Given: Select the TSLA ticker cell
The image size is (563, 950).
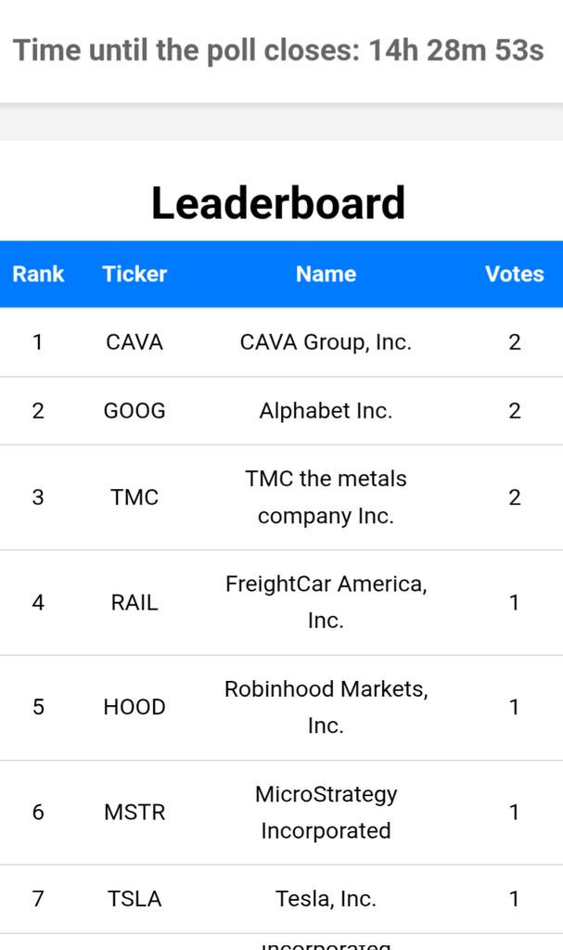Looking at the screenshot, I should point(134,898).
